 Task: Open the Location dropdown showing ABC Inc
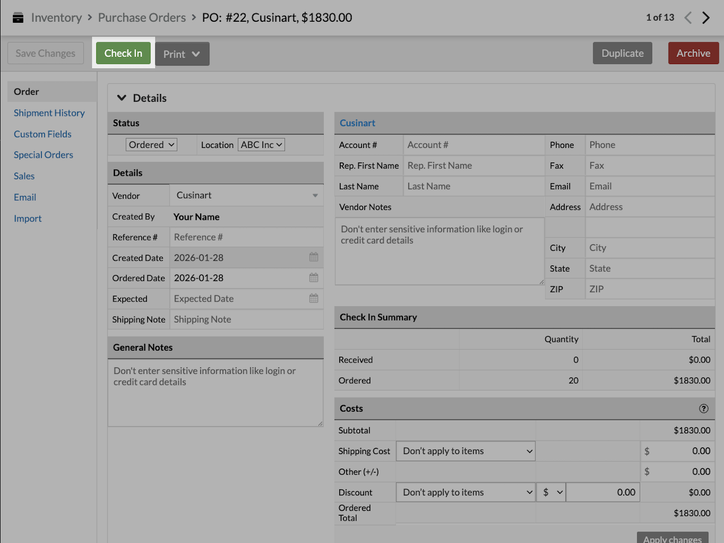(261, 144)
